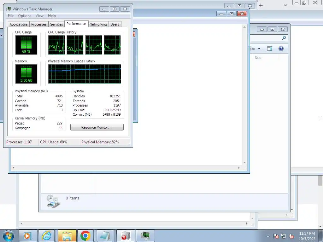
Task: Open Action Center flag tray icon
Action: [276, 236]
